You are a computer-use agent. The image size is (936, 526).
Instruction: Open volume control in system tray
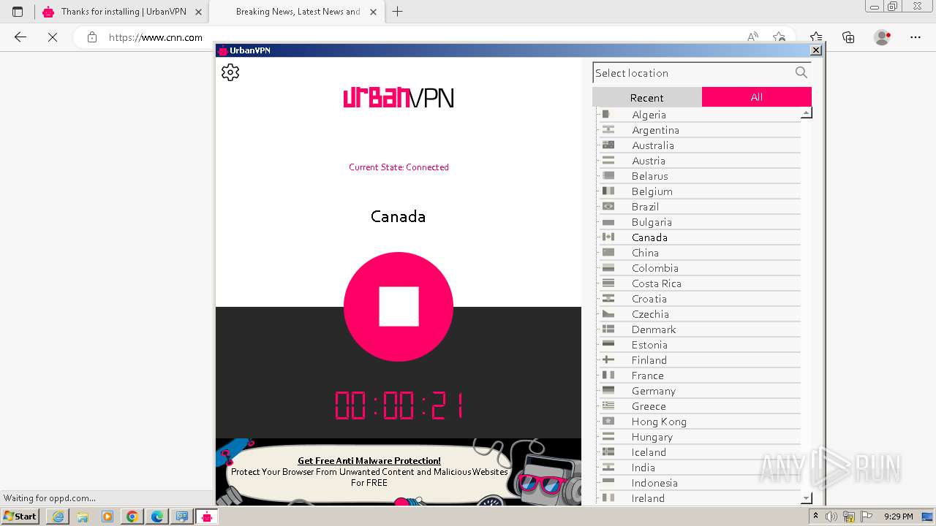point(831,517)
